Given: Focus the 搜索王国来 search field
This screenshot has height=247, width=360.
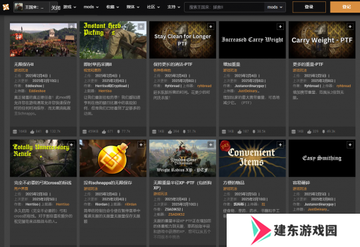Looking at the screenshot, I should pyautogui.click(x=225, y=7).
